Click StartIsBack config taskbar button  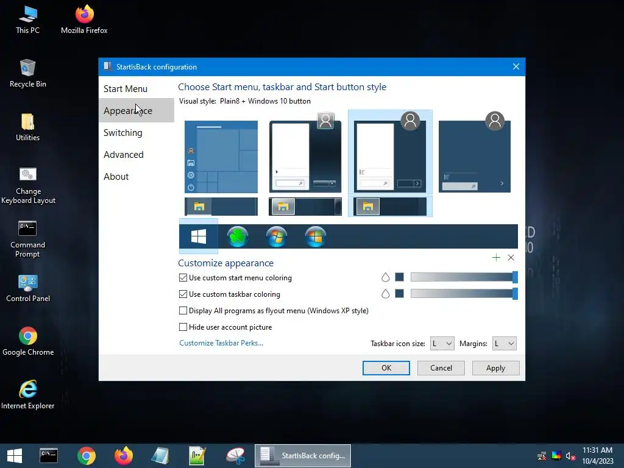[x=303, y=456]
